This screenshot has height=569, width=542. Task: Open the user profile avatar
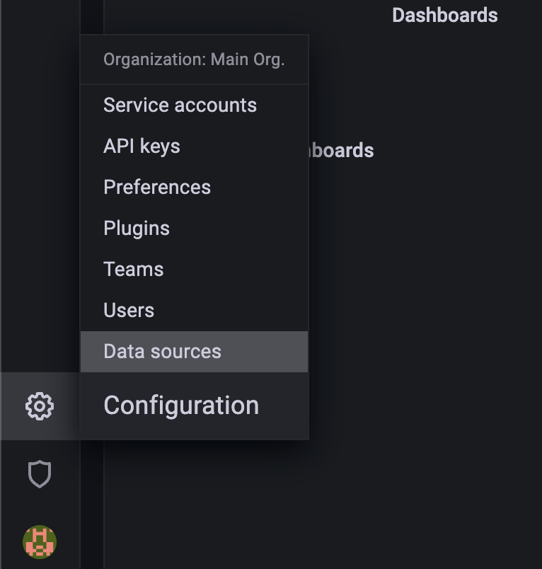pyautogui.click(x=40, y=542)
